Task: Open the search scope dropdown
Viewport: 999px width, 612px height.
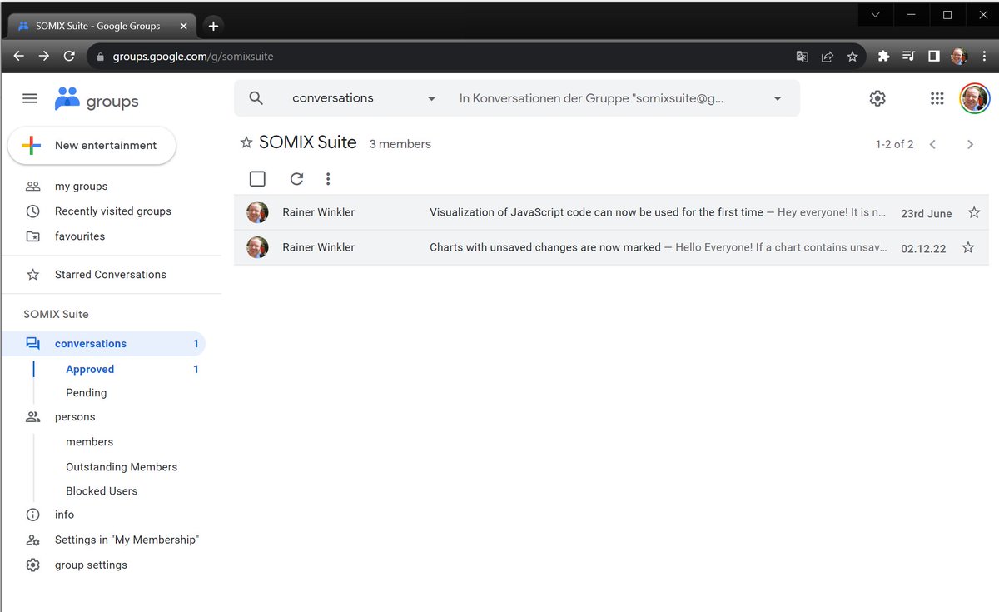Action: click(x=621, y=98)
